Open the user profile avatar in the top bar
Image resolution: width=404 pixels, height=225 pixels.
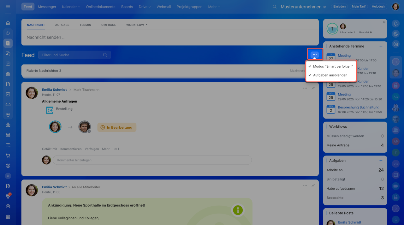[395, 7]
